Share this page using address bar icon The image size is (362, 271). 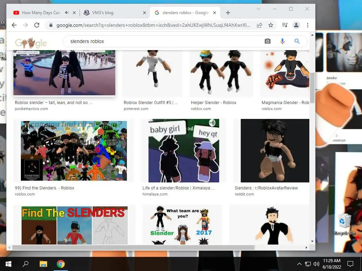(x=259, y=25)
